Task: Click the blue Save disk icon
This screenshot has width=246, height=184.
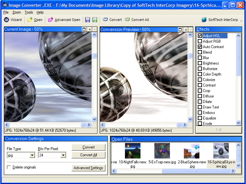Action: pos(87,20)
